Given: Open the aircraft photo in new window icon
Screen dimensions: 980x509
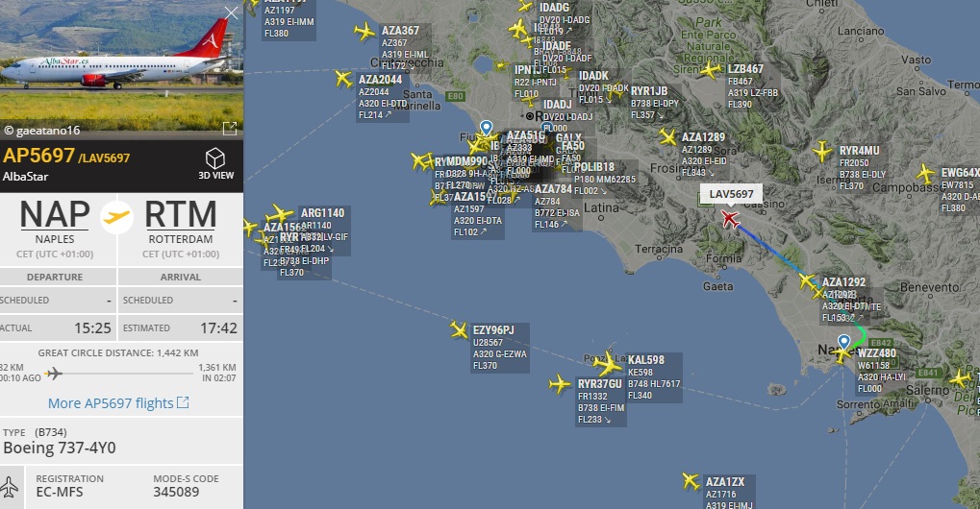Looking at the screenshot, I should [x=230, y=129].
